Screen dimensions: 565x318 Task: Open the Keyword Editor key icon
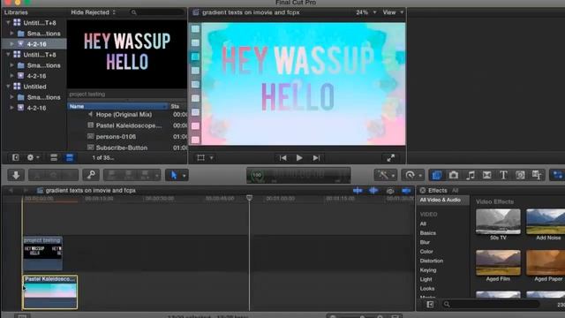tap(91, 175)
